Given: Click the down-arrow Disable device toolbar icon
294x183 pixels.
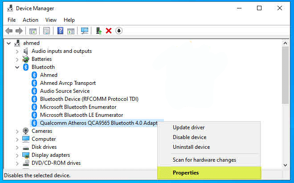Looking at the screenshot, I should click(x=118, y=31).
